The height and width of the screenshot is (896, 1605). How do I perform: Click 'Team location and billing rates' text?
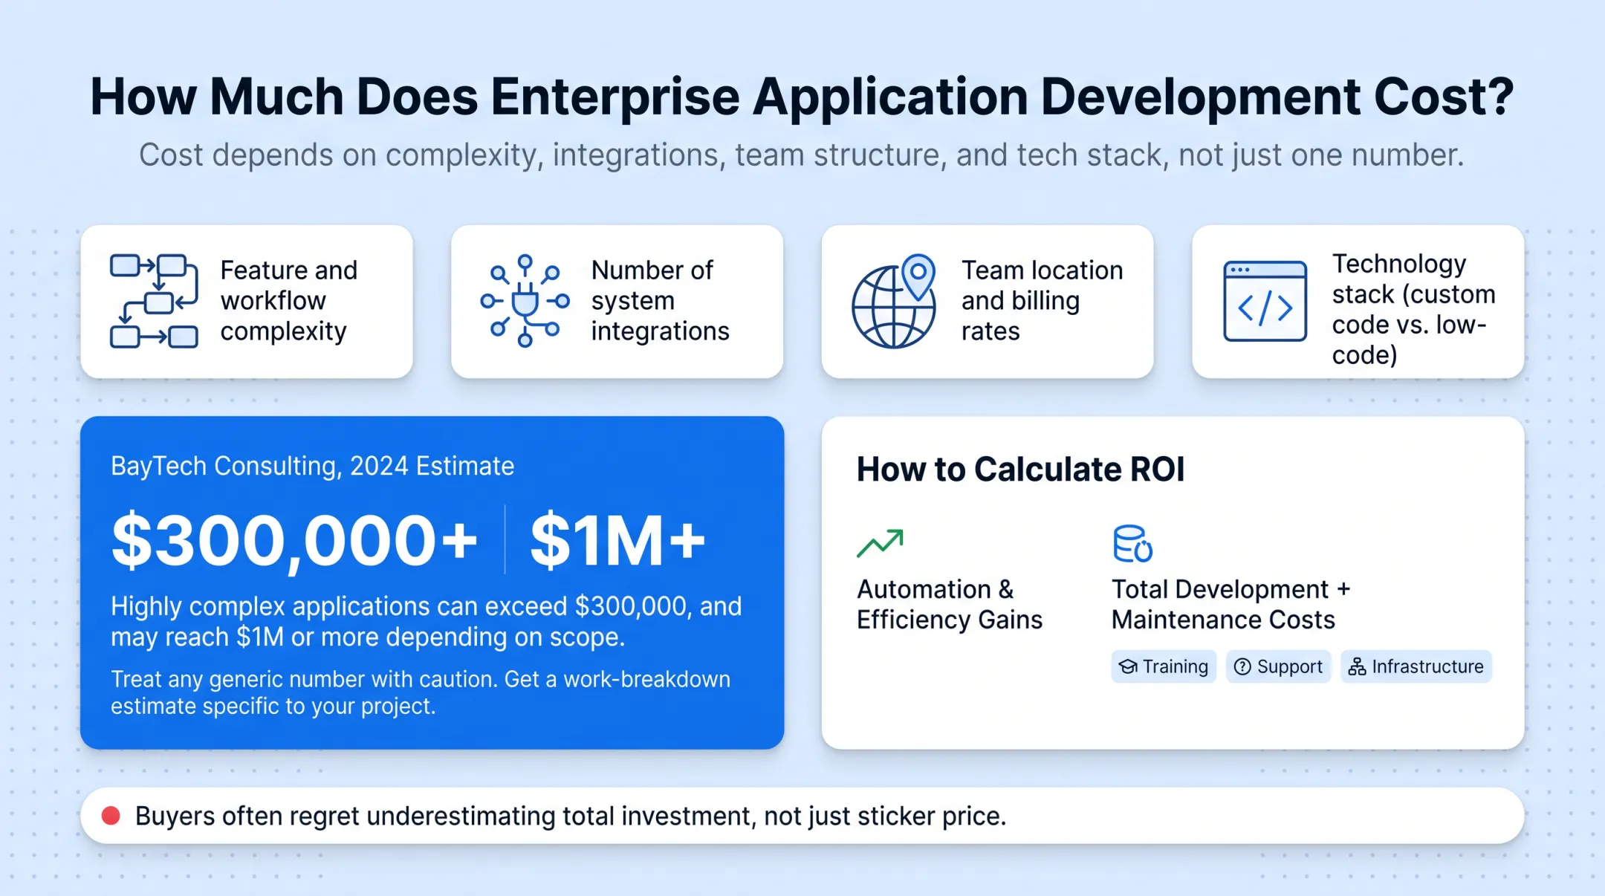pos(1042,301)
